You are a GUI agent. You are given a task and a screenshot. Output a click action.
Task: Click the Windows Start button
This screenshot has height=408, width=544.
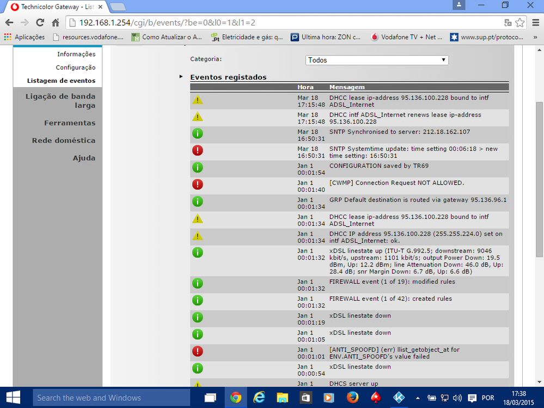coord(13,398)
